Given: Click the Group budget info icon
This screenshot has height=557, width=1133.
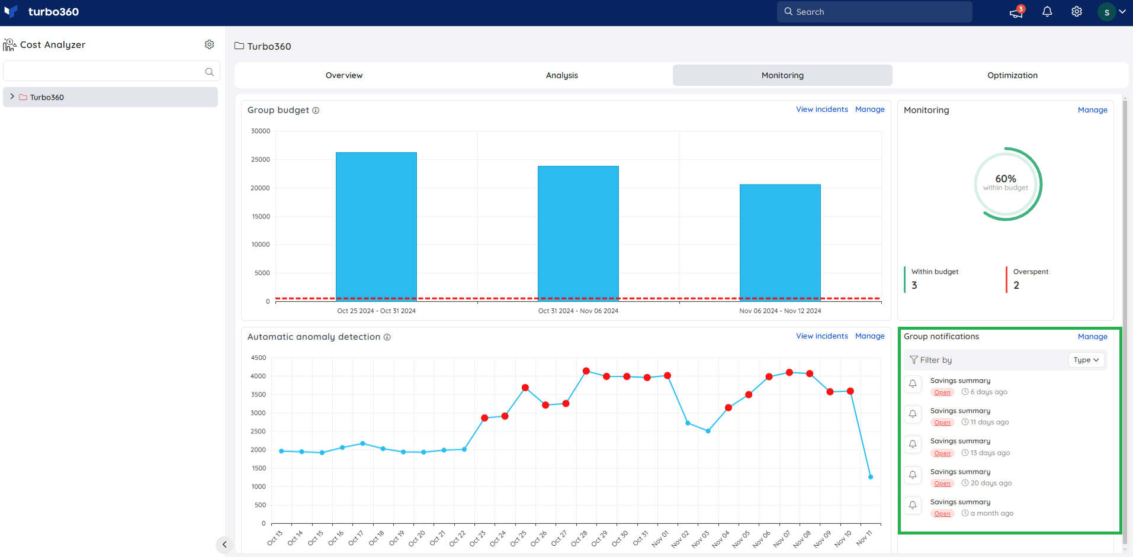Looking at the screenshot, I should pos(316,111).
